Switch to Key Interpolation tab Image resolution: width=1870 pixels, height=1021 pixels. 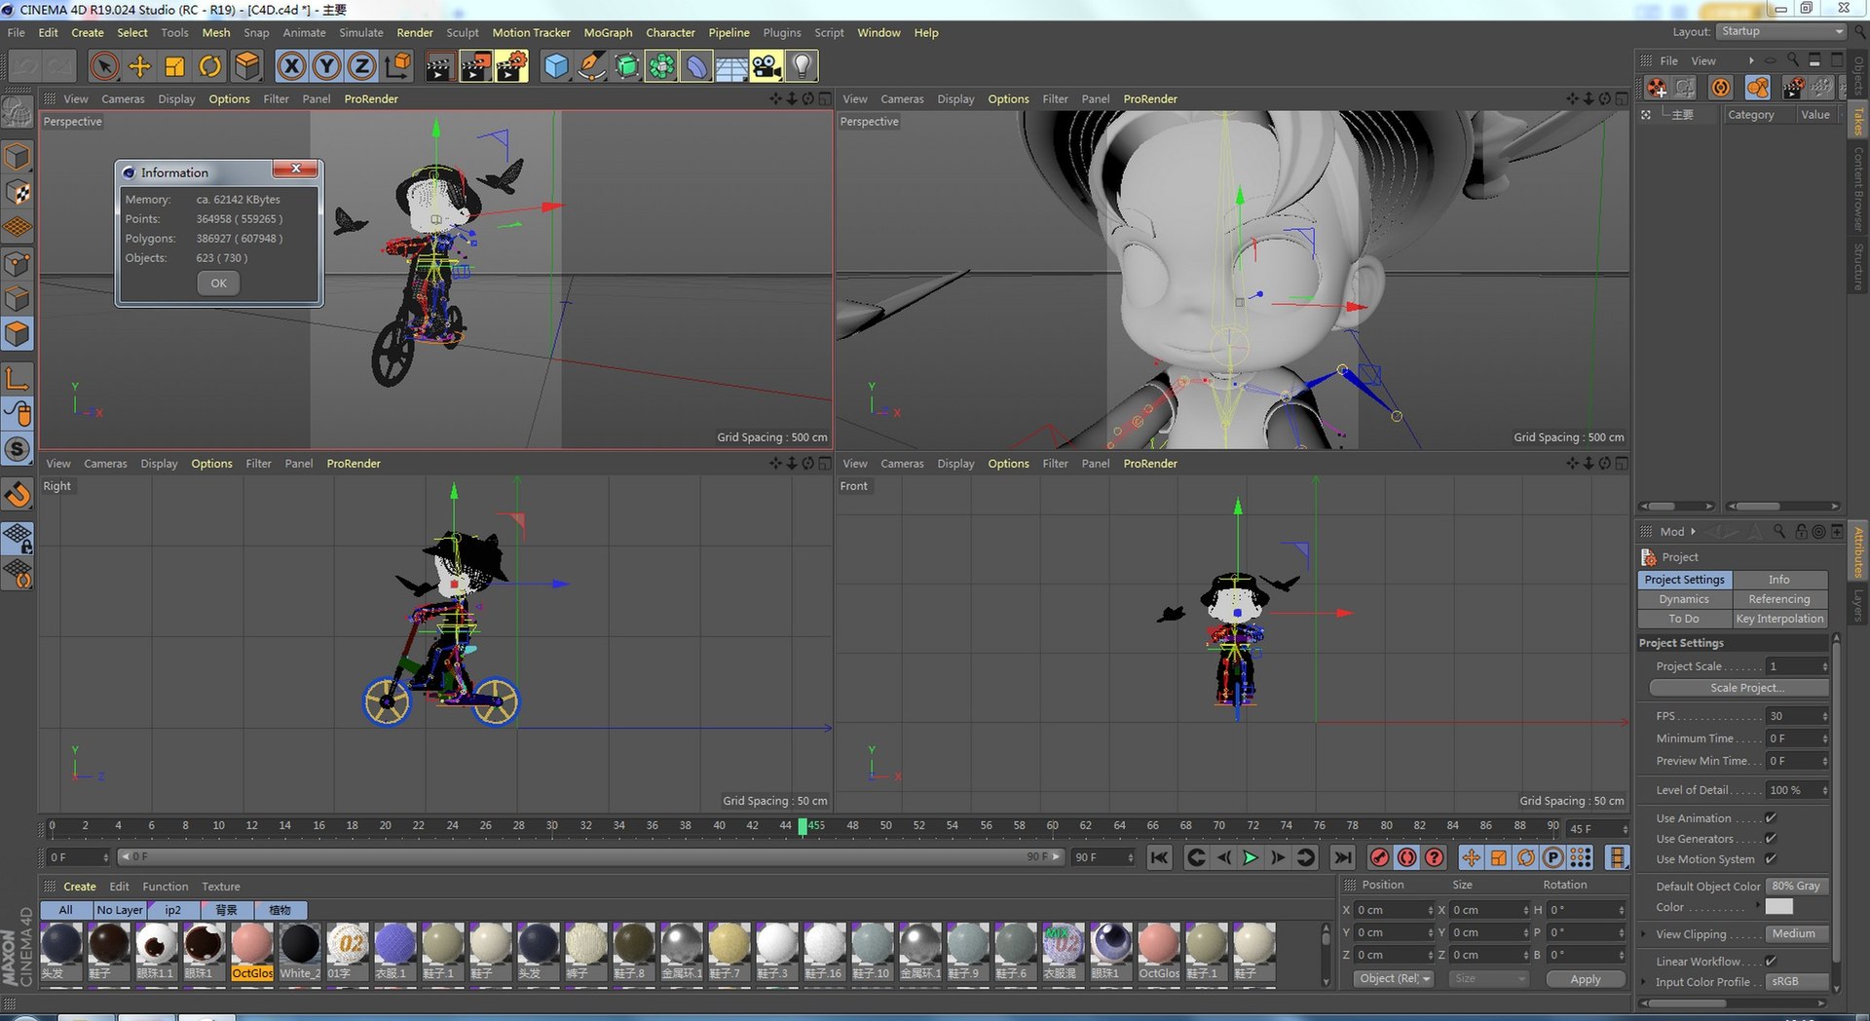[x=1779, y=619]
